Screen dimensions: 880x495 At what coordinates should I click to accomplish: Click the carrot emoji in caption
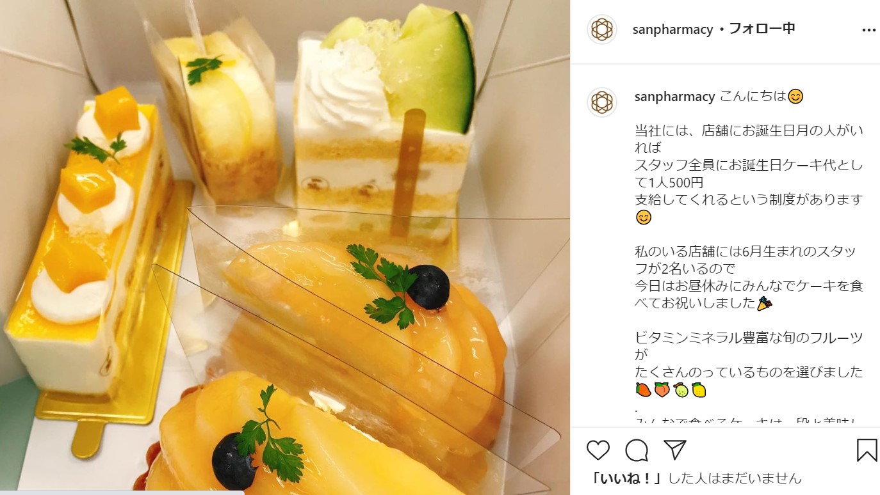tap(643, 389)
